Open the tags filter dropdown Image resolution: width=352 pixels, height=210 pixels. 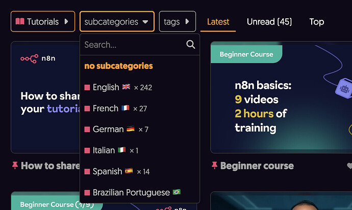(x=178, y=21)
